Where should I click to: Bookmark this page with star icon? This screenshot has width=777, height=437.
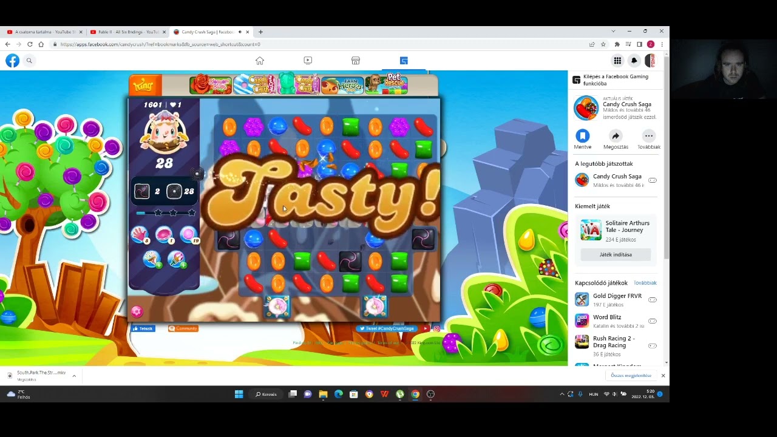pos(603,44)
